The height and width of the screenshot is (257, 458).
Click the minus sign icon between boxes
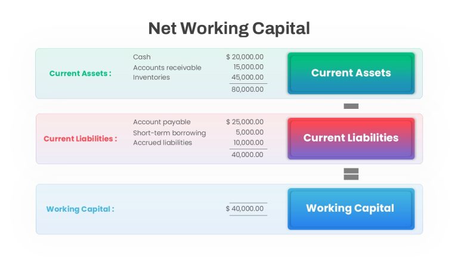click(x=351, y=106)
